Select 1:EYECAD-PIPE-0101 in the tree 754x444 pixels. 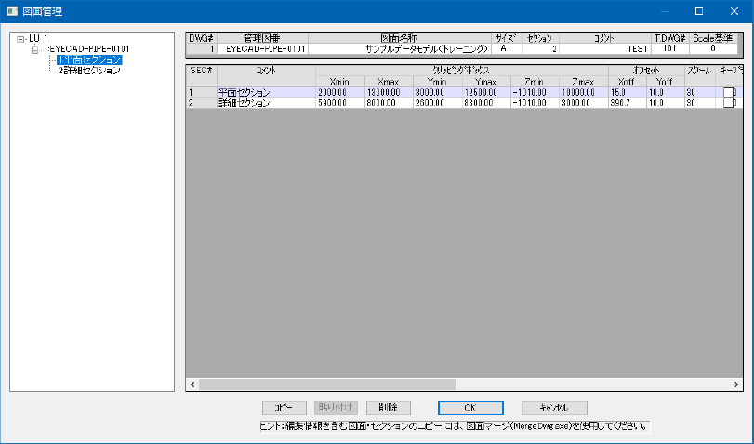coord(87,49)
